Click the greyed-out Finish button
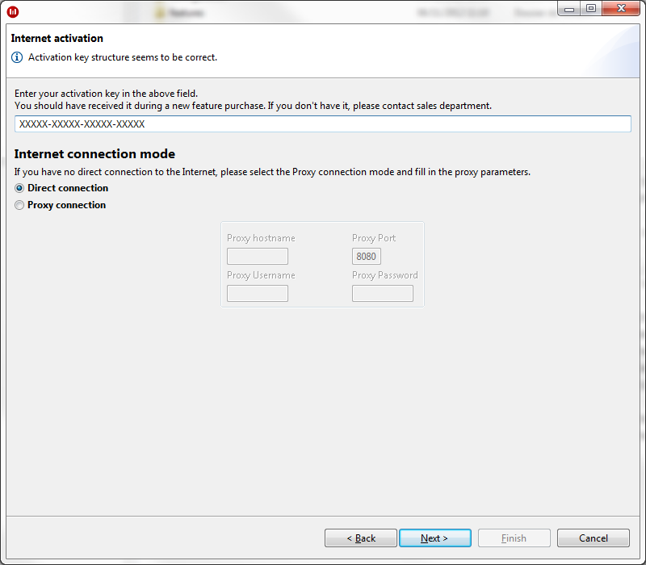Image resolution: width=646 pixels, height=565 pixels. [514, 538]
